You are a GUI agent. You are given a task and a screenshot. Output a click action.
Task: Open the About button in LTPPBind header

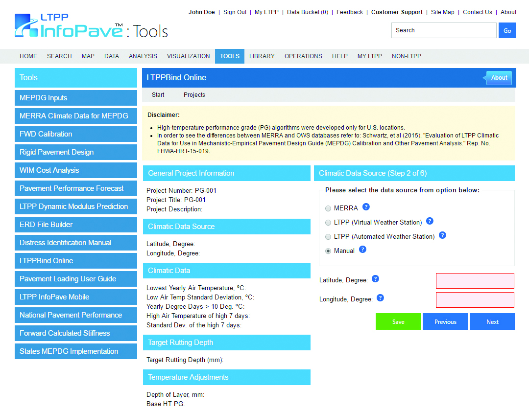coord(499,78)
